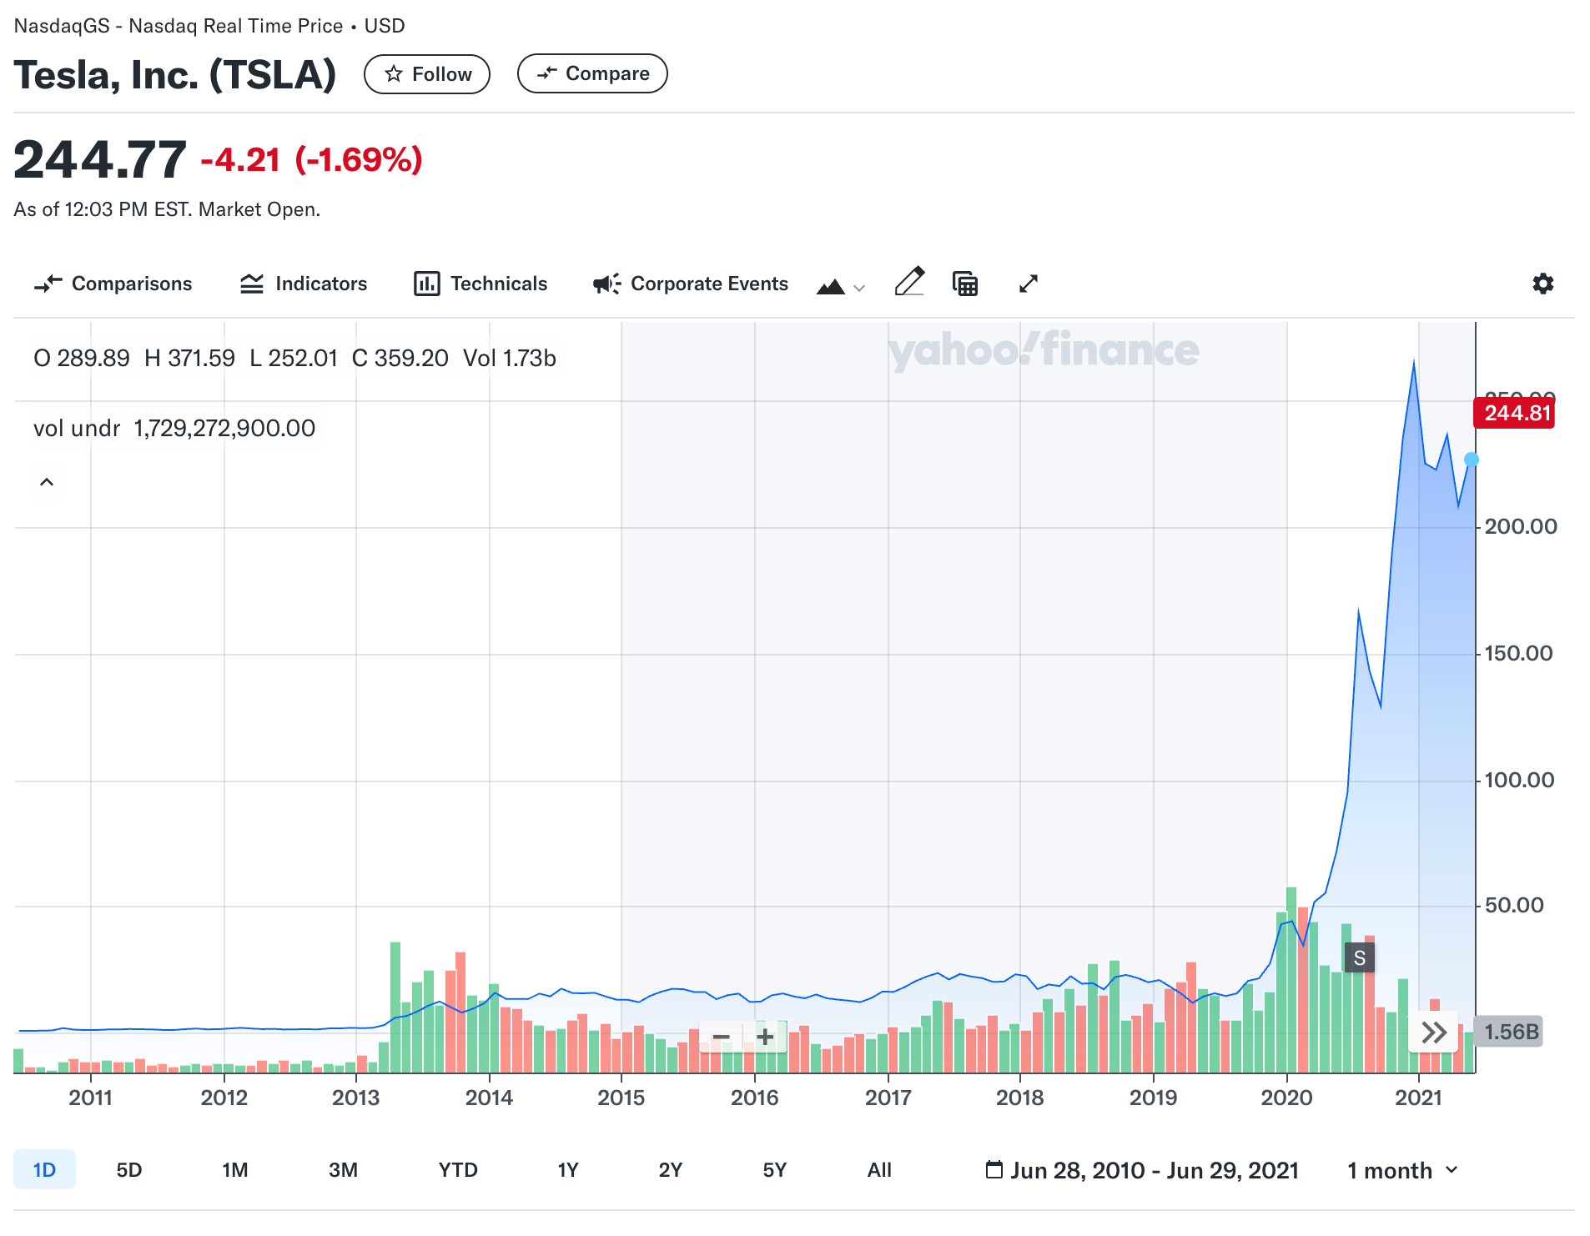This screenshot has width=1590, height=1236.
Task: Open the Technicals menu
Action: click(481, 284)
